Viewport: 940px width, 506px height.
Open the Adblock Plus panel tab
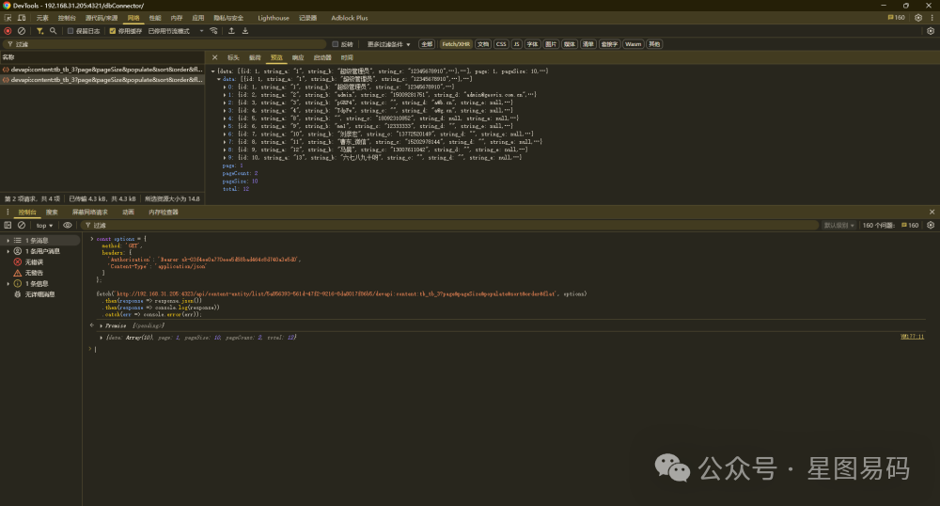click(x=350, y=18)
